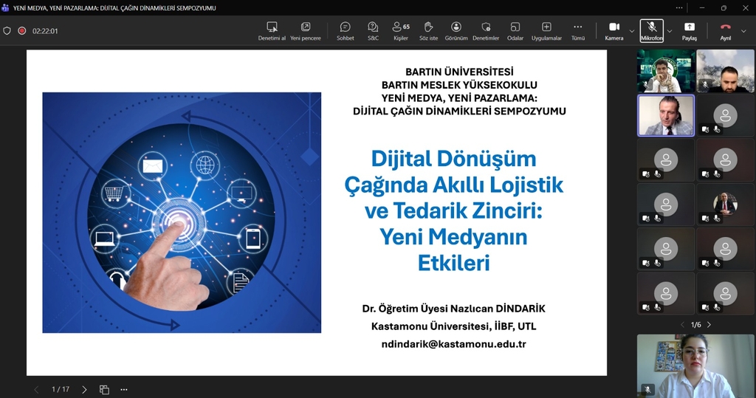Open the S&C Q&A panel
Viewport: 756px width, 398px height.
(x=373, y=30)
